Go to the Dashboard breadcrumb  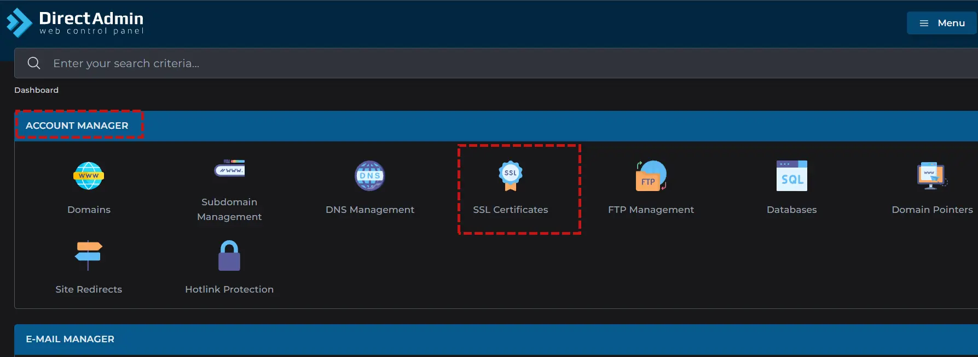pos(36,90)
